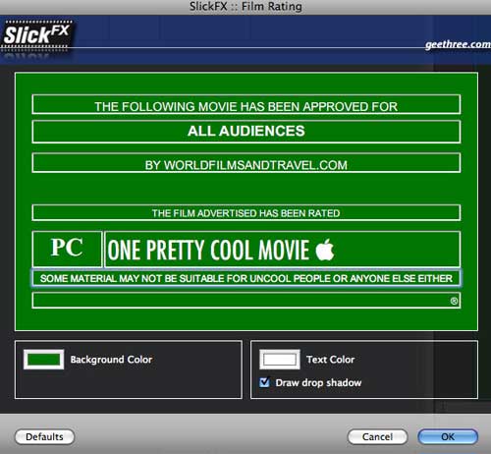This screenshot has width=491, height=454.
Task: Select the BY WORLDFILMSANDTRAVEL.COM field
Action: [x=246, y=163]
